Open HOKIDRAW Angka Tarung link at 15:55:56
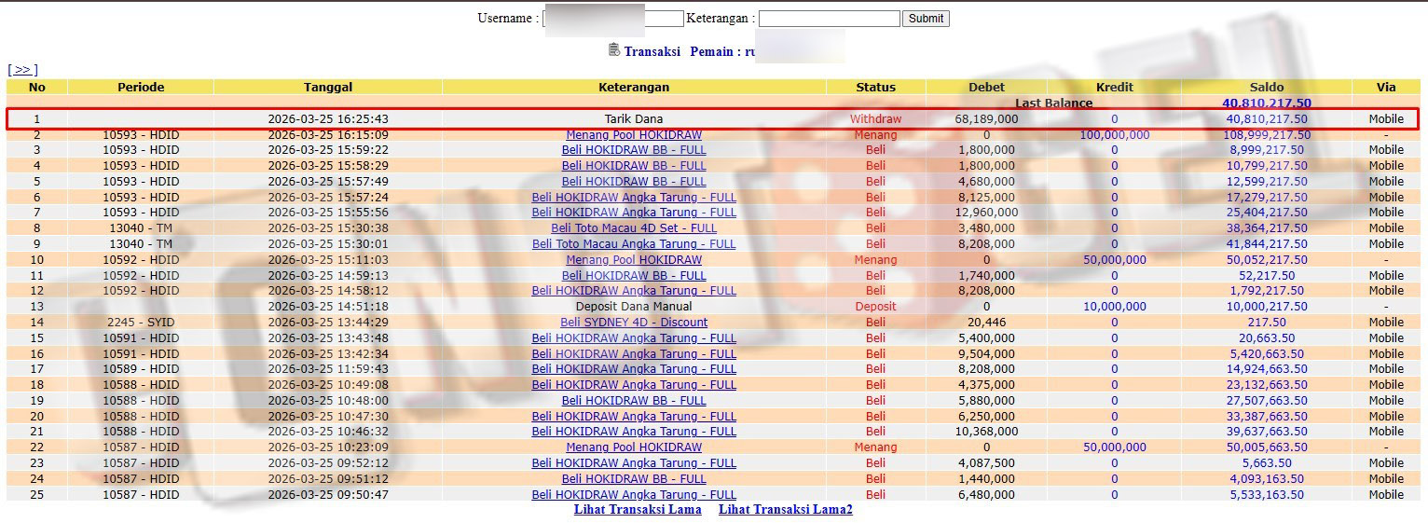Screen dimensions: 1428x523 point(634,213)
